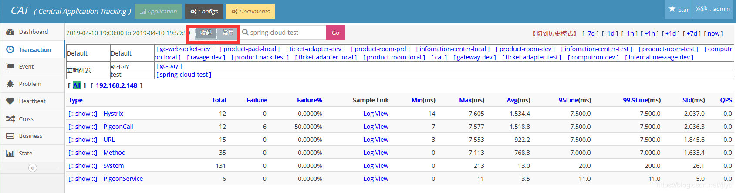This screenshot has width=736, height=193.
Task: Select the gc-websocket-dev domain
Action: (x=185, y=49)
